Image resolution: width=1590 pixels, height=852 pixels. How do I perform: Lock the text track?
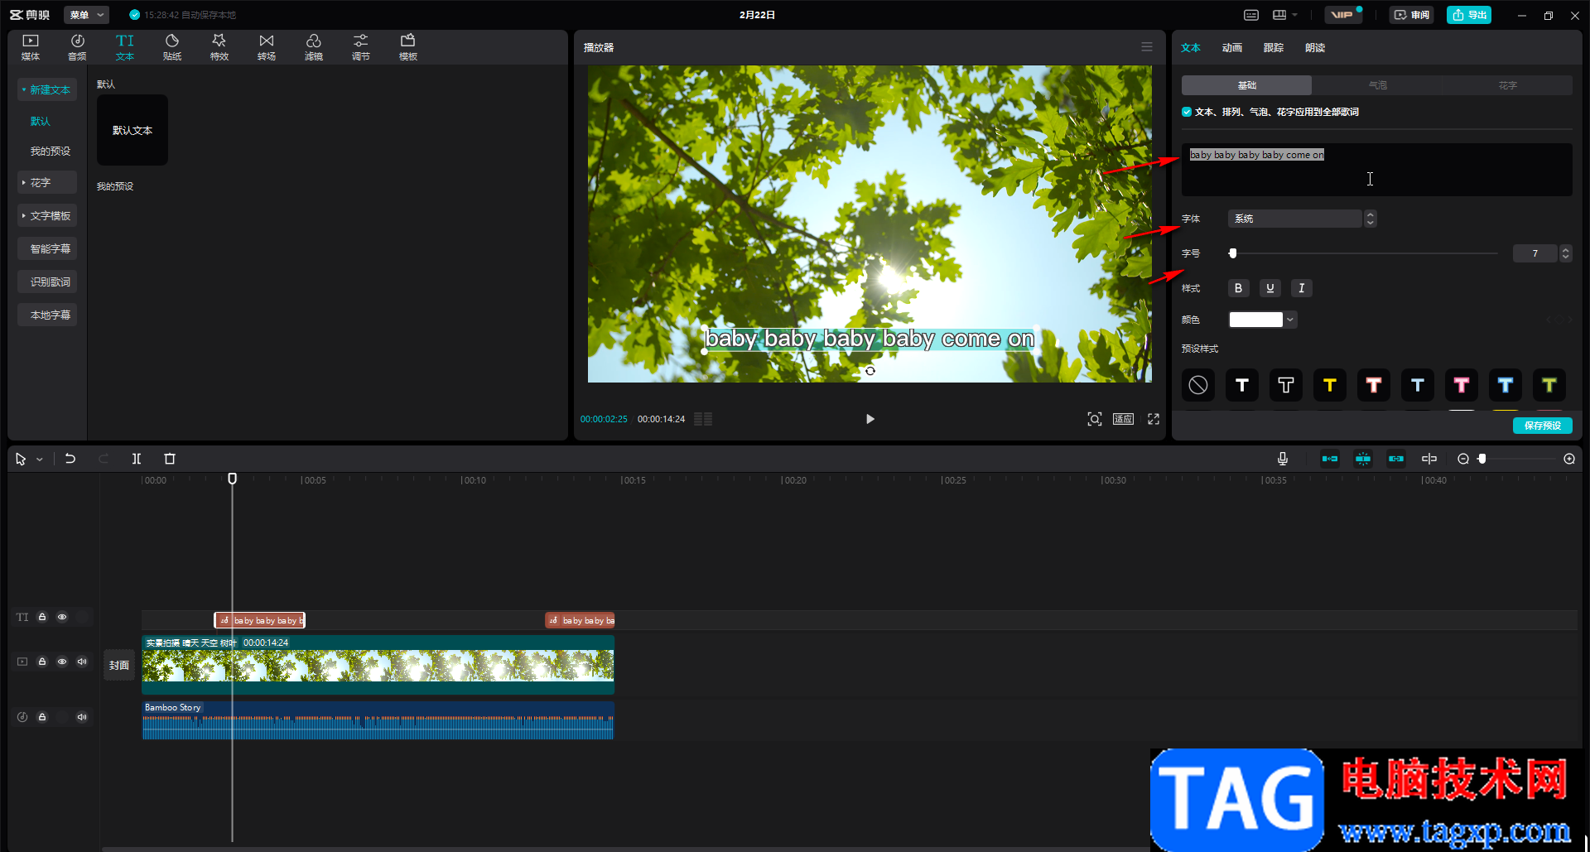(42, 617)
